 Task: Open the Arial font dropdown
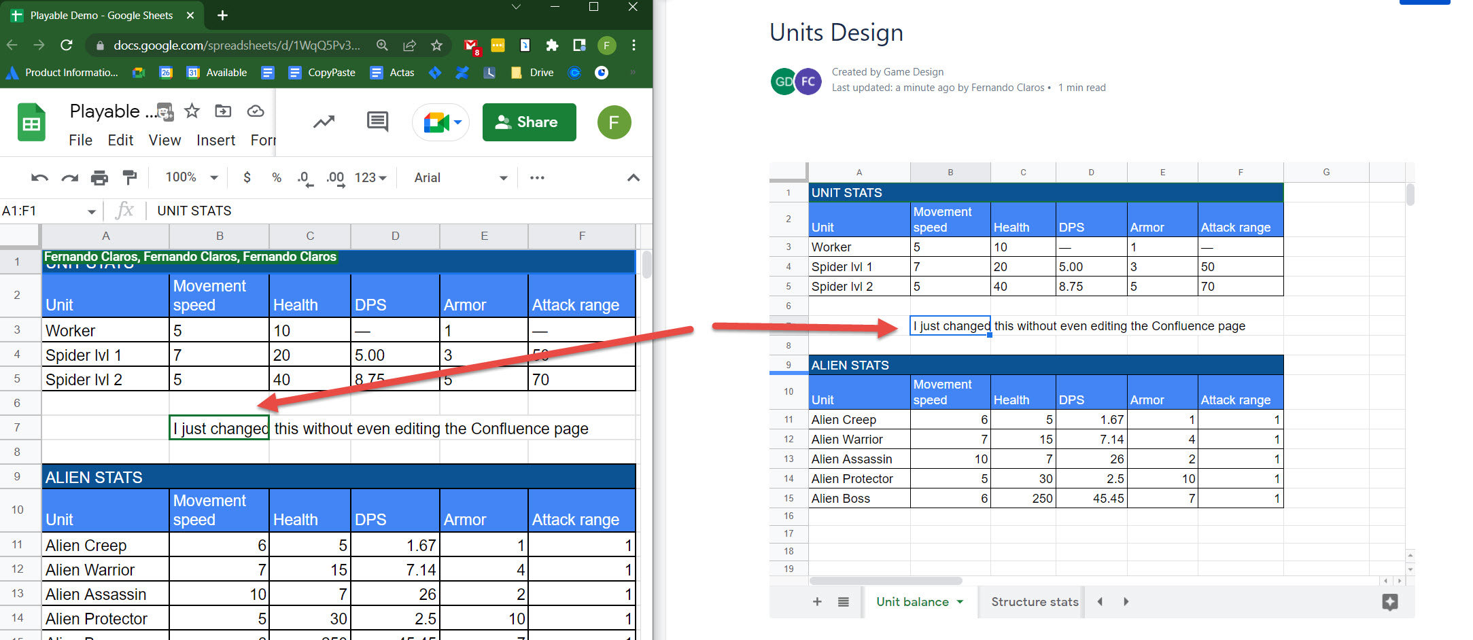click(x=459, y=177)
